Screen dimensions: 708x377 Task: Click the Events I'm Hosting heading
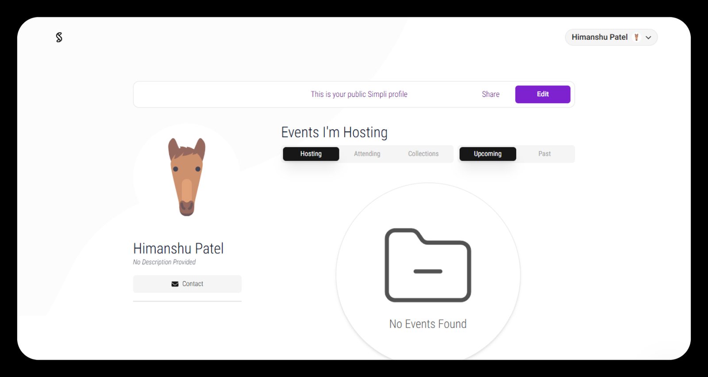coord(334,133)
